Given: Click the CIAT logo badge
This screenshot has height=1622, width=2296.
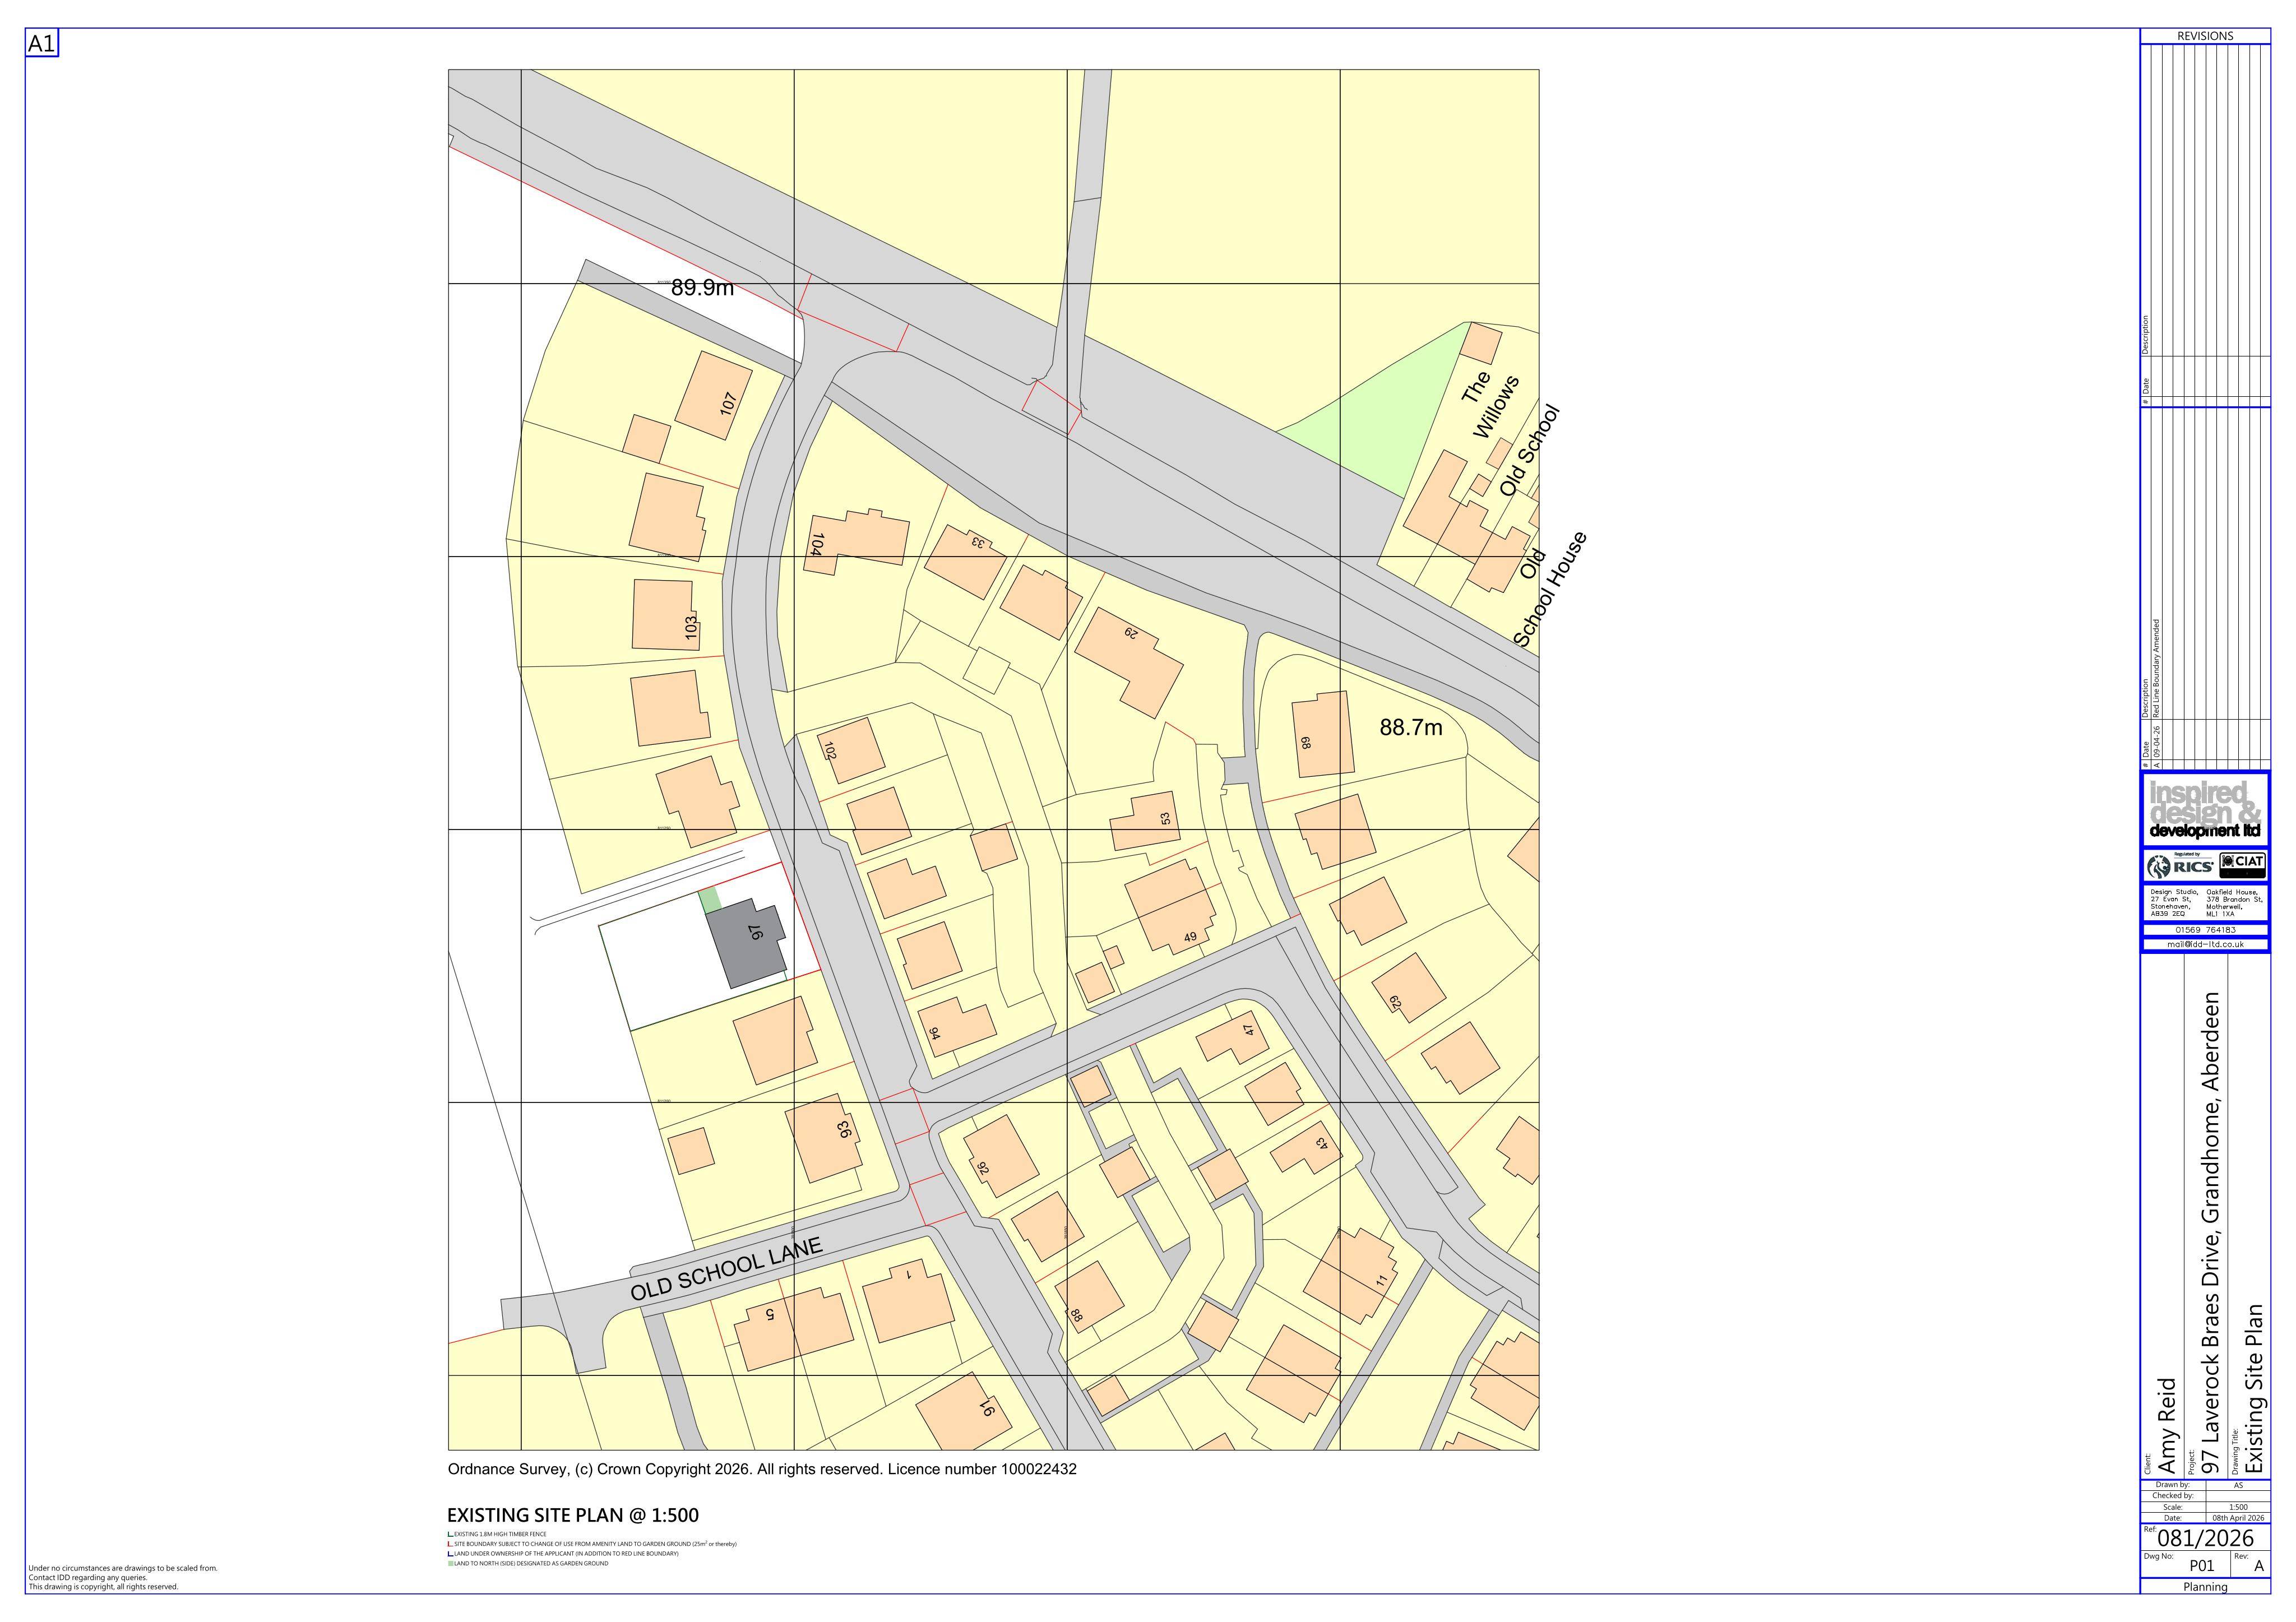Looking at the screenshot, I should (x=2242, y=865).
